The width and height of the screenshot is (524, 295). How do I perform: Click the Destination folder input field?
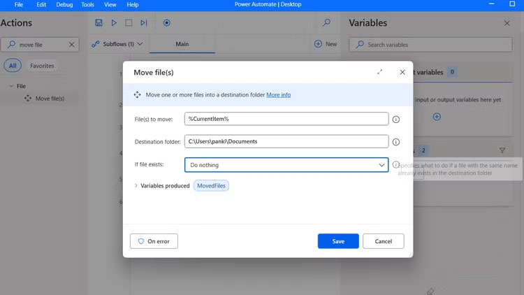tap(286, 142)
